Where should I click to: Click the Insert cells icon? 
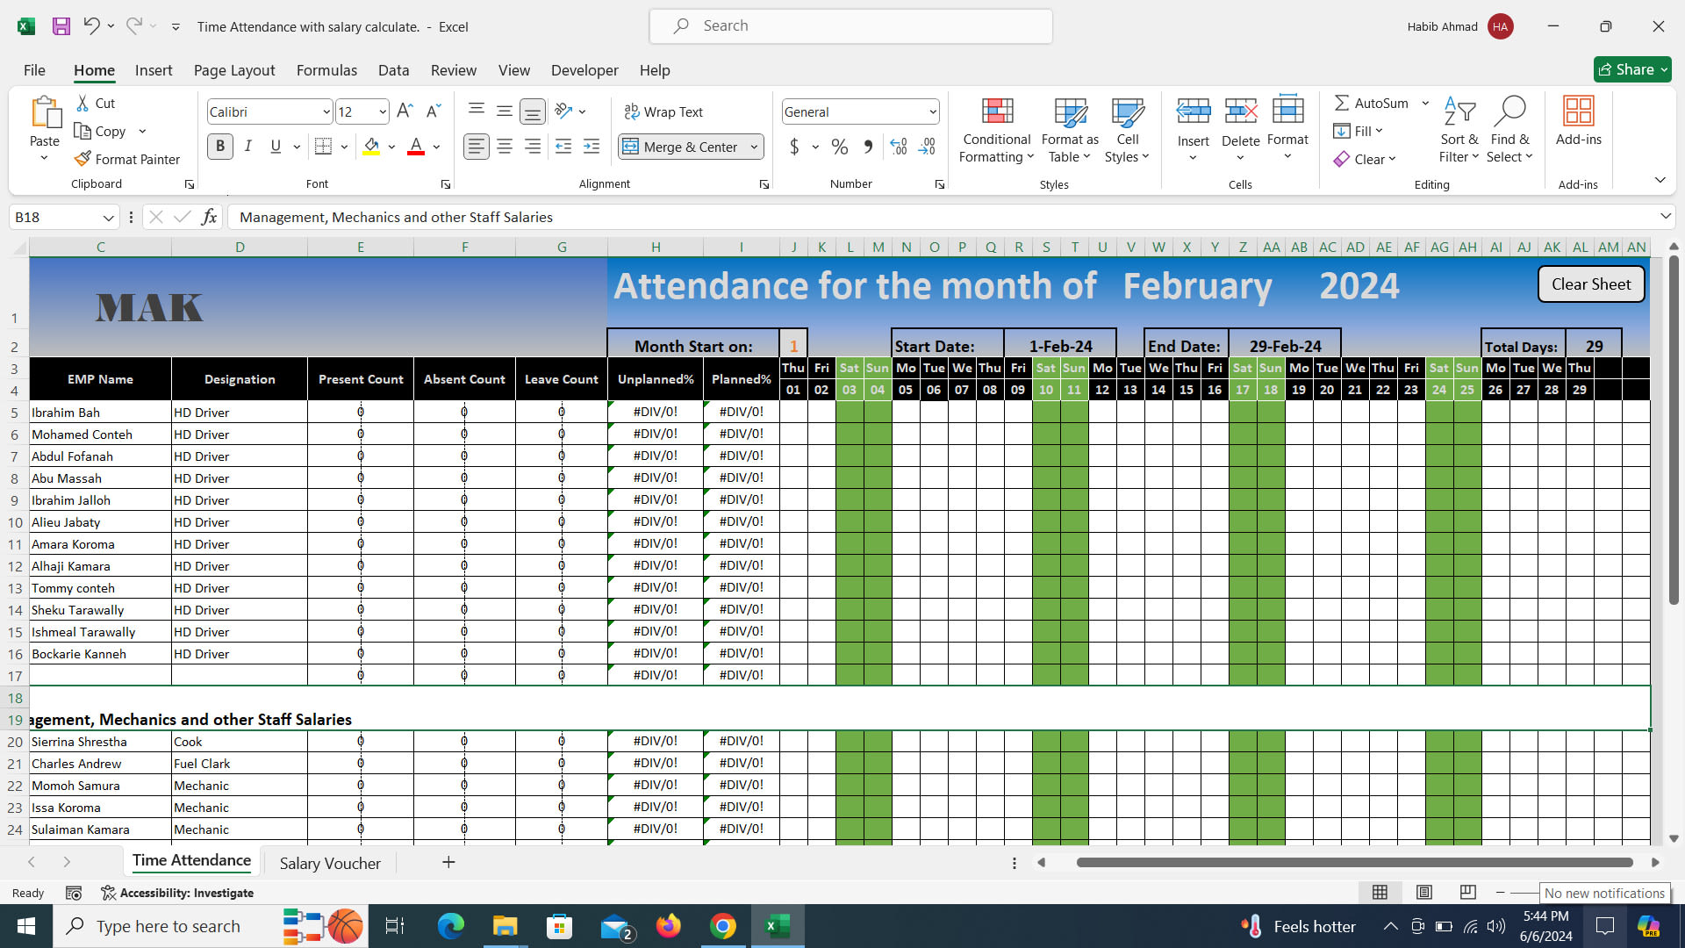tap(1194, 111)
